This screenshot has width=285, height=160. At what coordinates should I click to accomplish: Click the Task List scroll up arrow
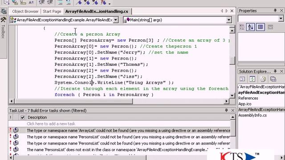[x=233, y=117]
